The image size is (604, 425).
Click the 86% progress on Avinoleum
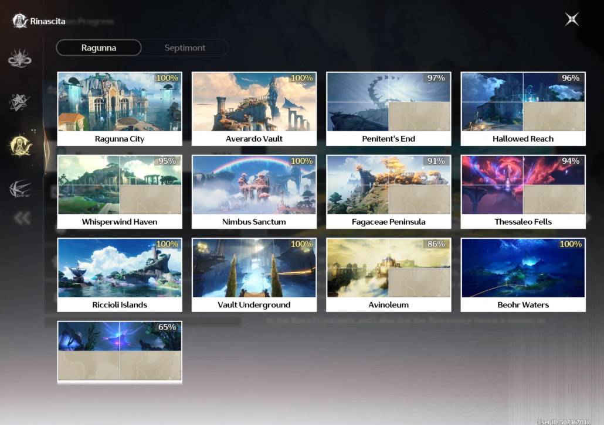pyautogui.click(x=436, y=244)
